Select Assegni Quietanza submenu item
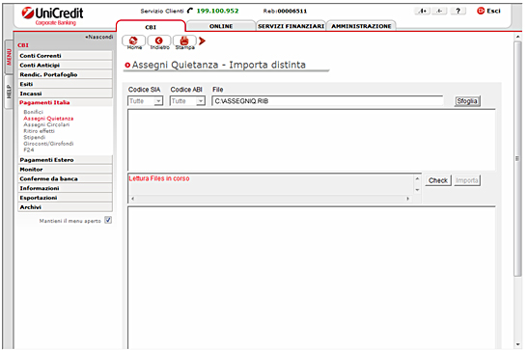Viewport: 528px width, 350px height. pyautogui.click(x=48, y=119)
